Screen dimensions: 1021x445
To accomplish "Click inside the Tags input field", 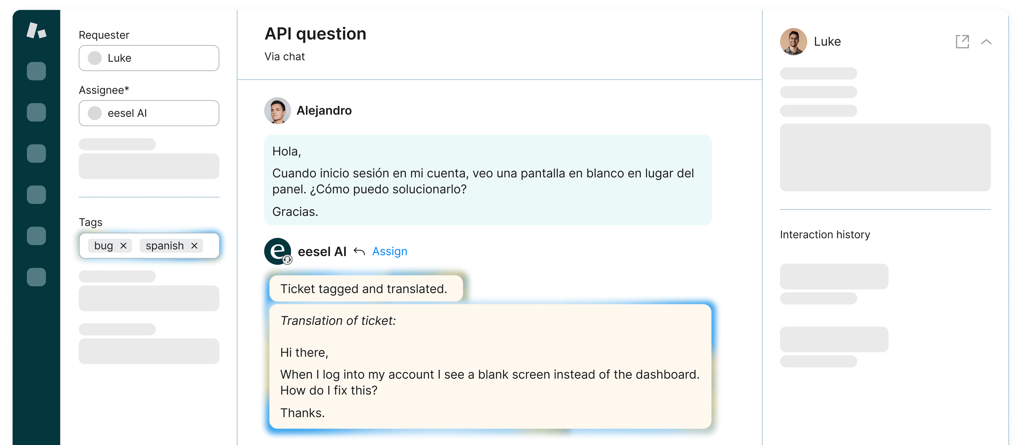I will [149, 246].
